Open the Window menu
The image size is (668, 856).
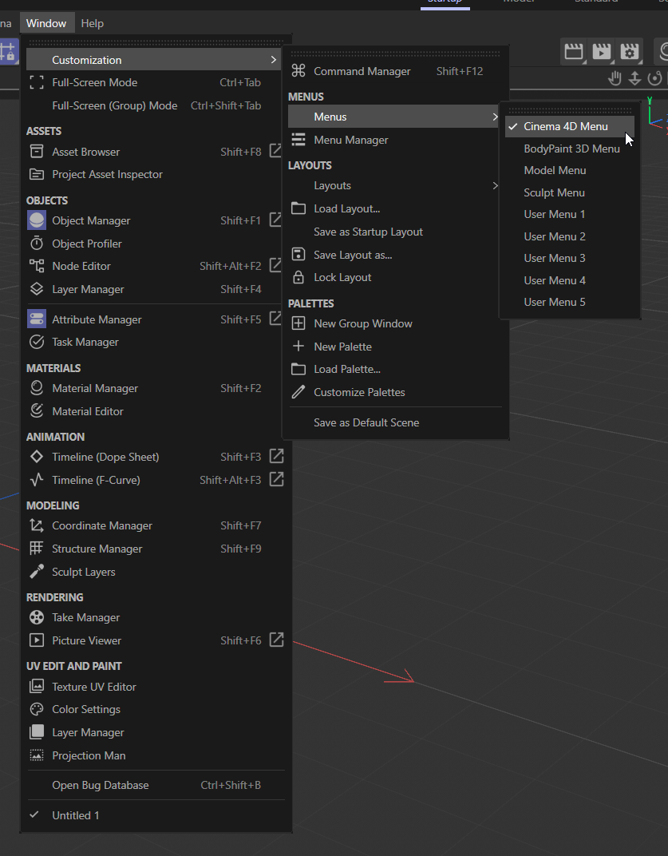tap(46, 23)
